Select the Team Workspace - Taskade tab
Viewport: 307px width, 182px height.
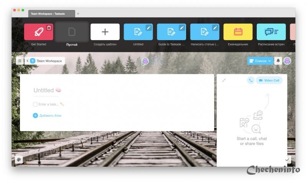point(51,14)
